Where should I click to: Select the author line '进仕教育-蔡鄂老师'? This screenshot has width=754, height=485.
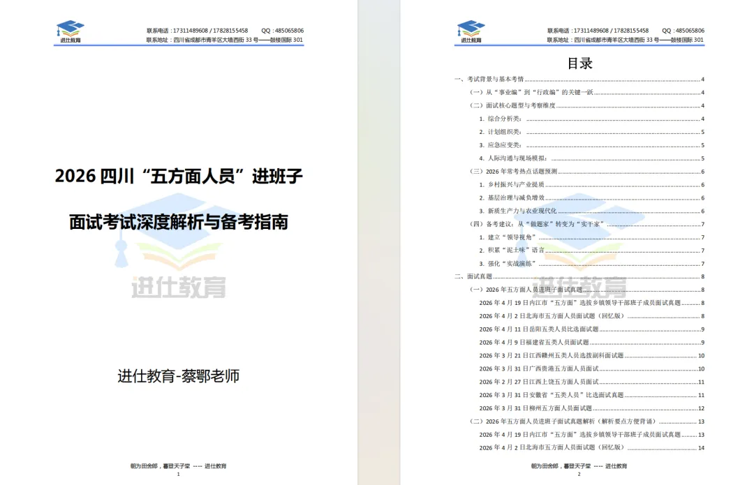179,376
